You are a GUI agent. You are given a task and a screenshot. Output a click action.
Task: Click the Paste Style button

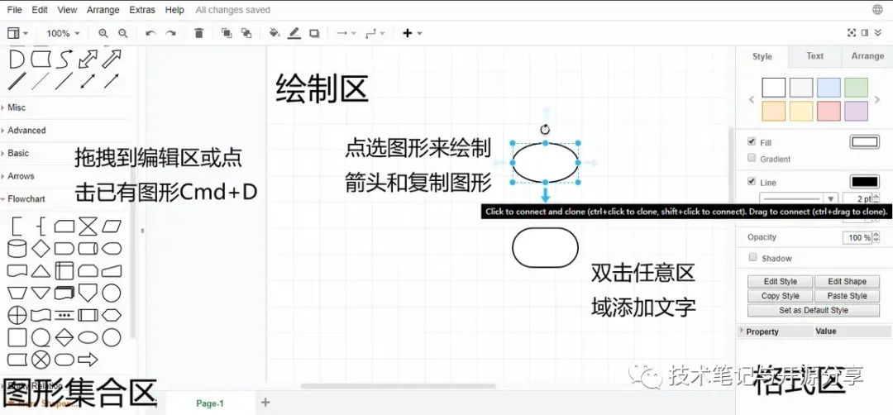(847, 296)
